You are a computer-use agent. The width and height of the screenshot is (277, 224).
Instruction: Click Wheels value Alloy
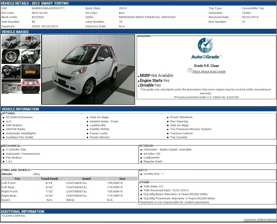coord(37,174)
